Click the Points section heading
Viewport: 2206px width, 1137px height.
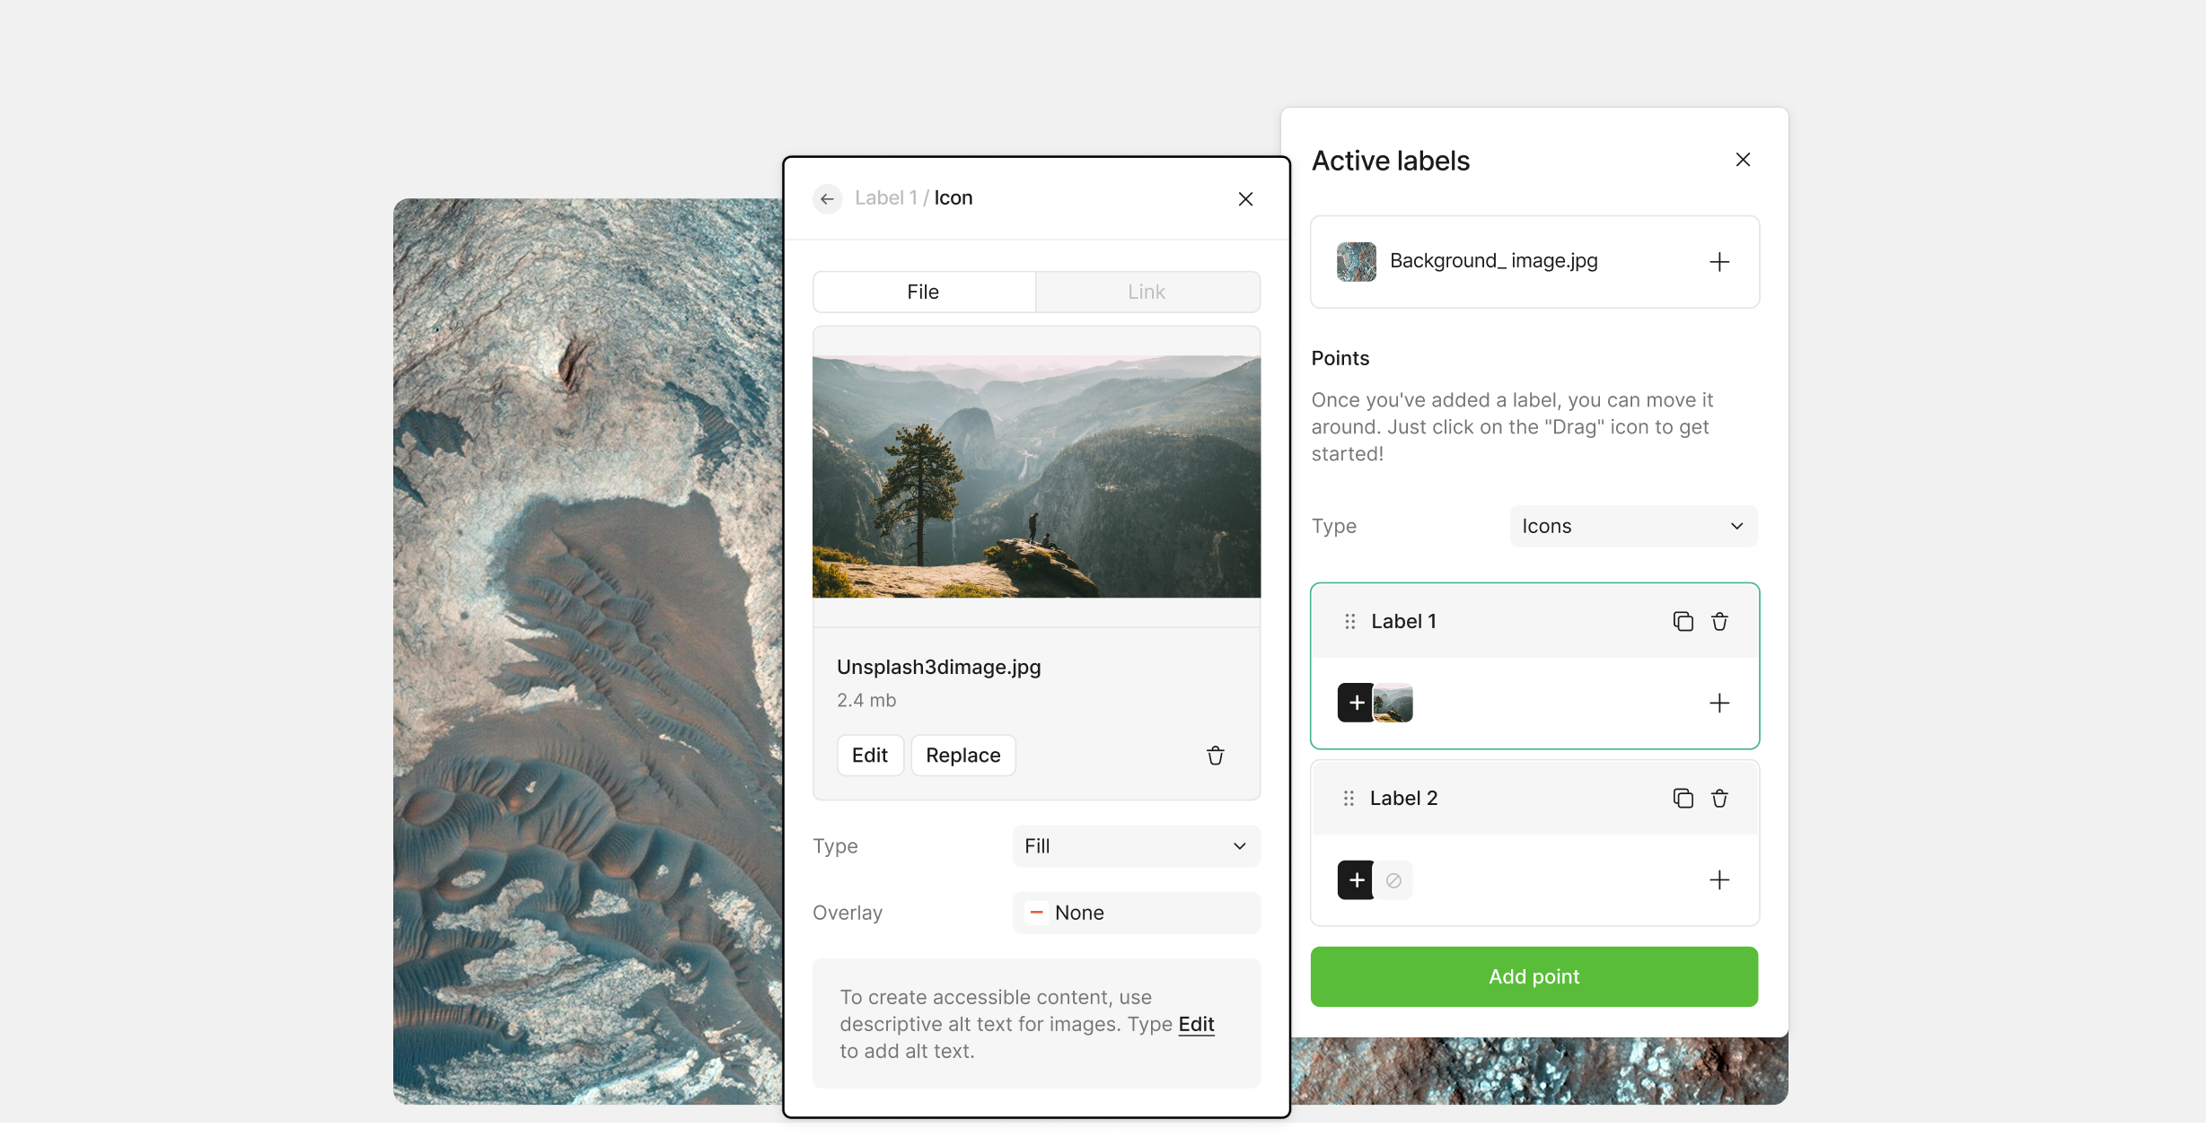click(1340, 358)
